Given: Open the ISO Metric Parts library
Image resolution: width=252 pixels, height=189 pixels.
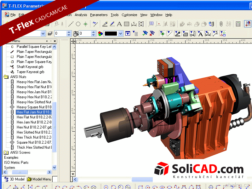Looking at the screenshot, I should click(16, 163).
